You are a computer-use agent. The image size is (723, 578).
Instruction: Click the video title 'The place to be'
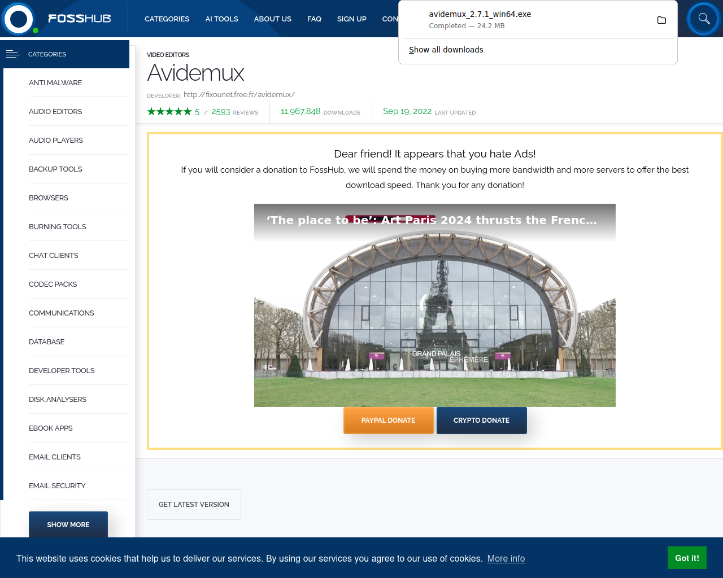tap(432, 220)
